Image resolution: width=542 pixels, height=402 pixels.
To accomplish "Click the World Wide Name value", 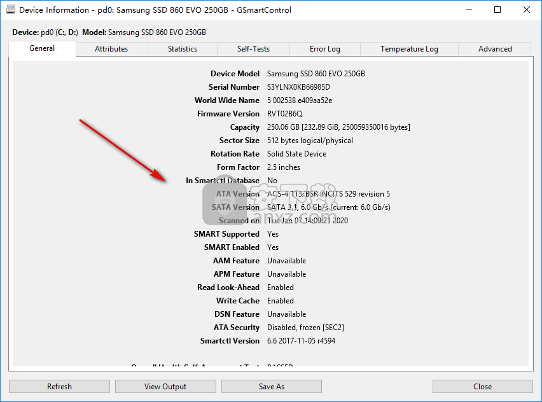I will [300, 100].
